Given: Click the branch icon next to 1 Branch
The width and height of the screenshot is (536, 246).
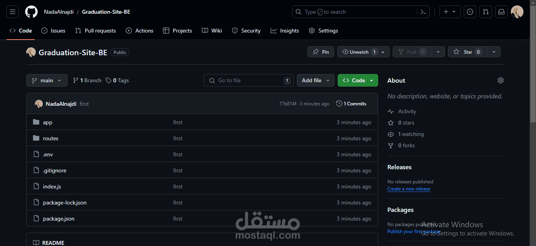Looking at the screenshot, I should pyautogui.click(x=75, y=80).
